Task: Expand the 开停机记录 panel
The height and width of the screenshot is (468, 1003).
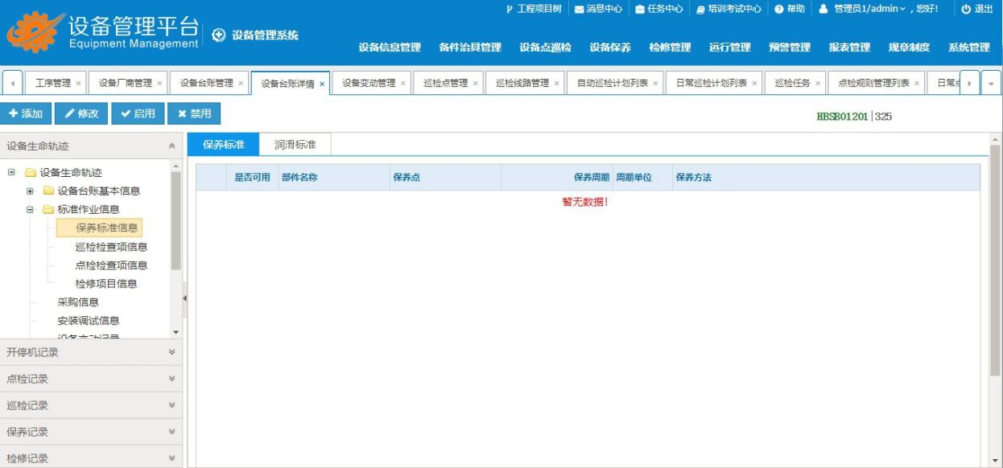Action: coord(170,352)
